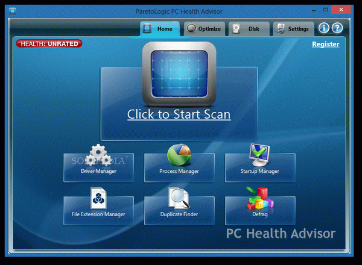Screen dimensions: 362x265
Task: Click the Process Manager pie chart icon
Action: (x=179, y=155)
